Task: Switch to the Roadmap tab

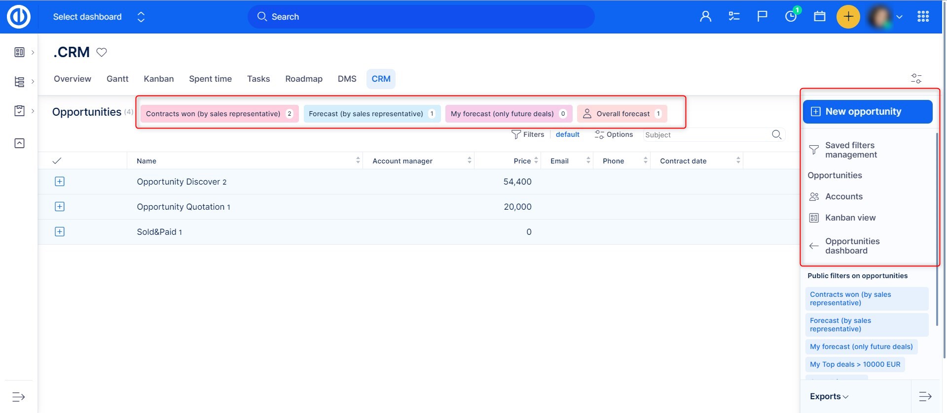Action: point(303,79)
